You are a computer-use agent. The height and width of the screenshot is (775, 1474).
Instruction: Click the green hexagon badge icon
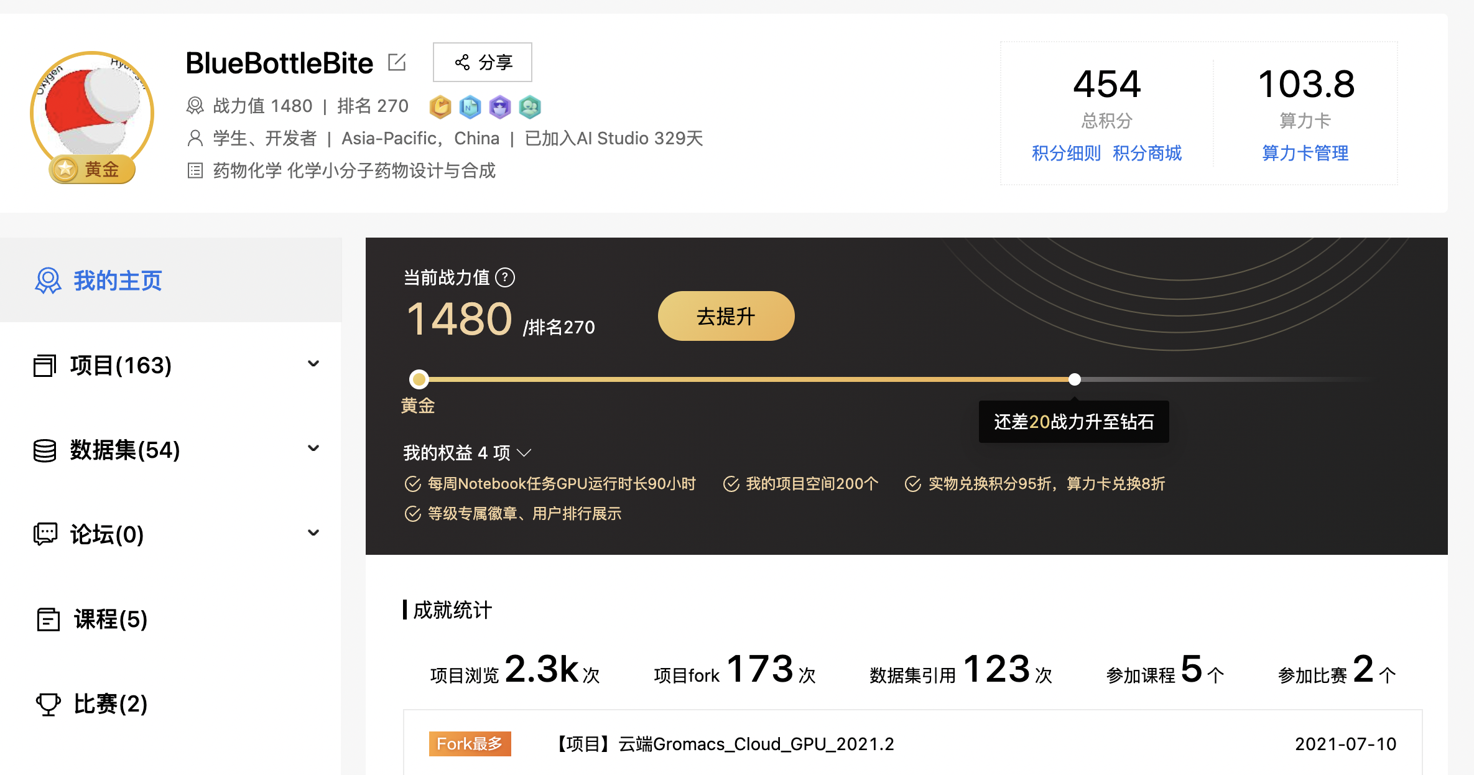tap(530, 107)
